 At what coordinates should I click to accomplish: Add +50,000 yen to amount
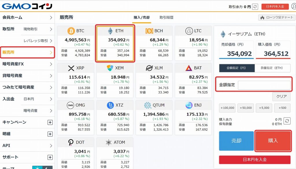click(246, 108)
